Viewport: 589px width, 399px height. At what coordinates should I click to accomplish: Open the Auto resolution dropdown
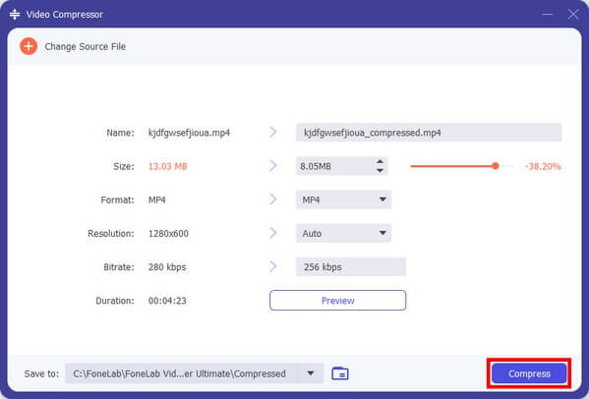[x=344, y=233]
